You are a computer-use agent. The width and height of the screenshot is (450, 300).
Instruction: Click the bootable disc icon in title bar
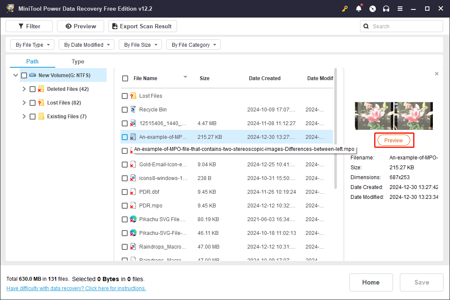pyautogui.click(x=372, y=9)
